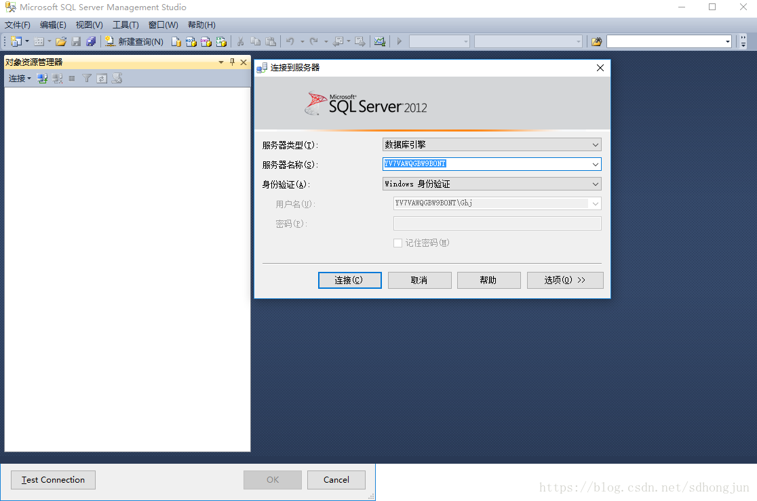757x501 pixels.
Task: Click the Object Explorer script icon
Action: click(117, 78)
